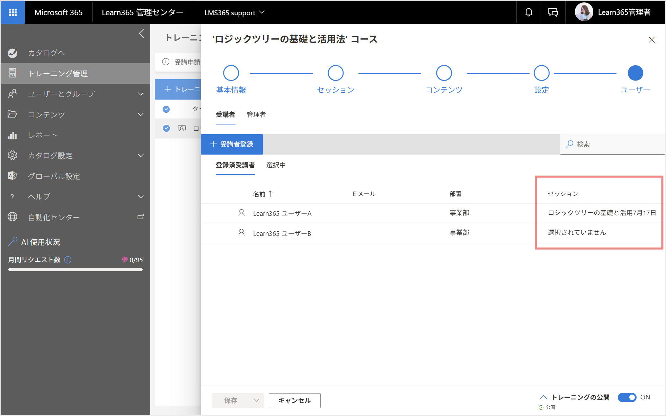Click the キャンセル button
Screen dimensions: 666x416
click(294, 400)
